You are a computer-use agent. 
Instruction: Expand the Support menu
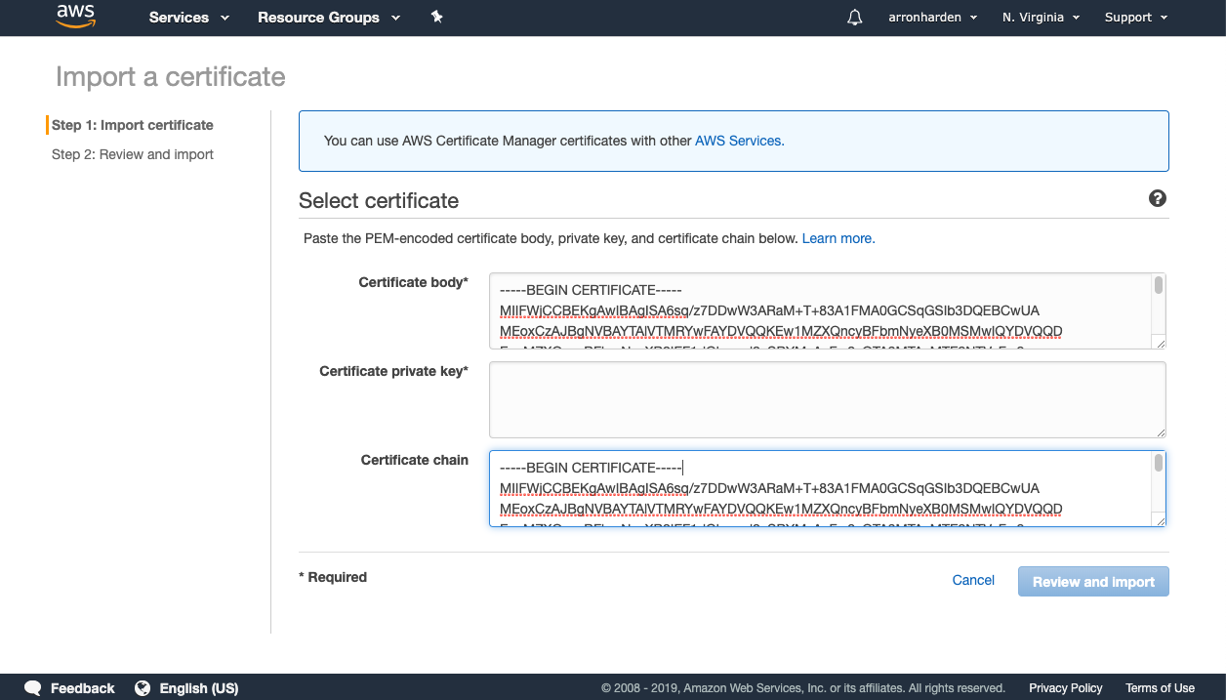click(1136, 18)
